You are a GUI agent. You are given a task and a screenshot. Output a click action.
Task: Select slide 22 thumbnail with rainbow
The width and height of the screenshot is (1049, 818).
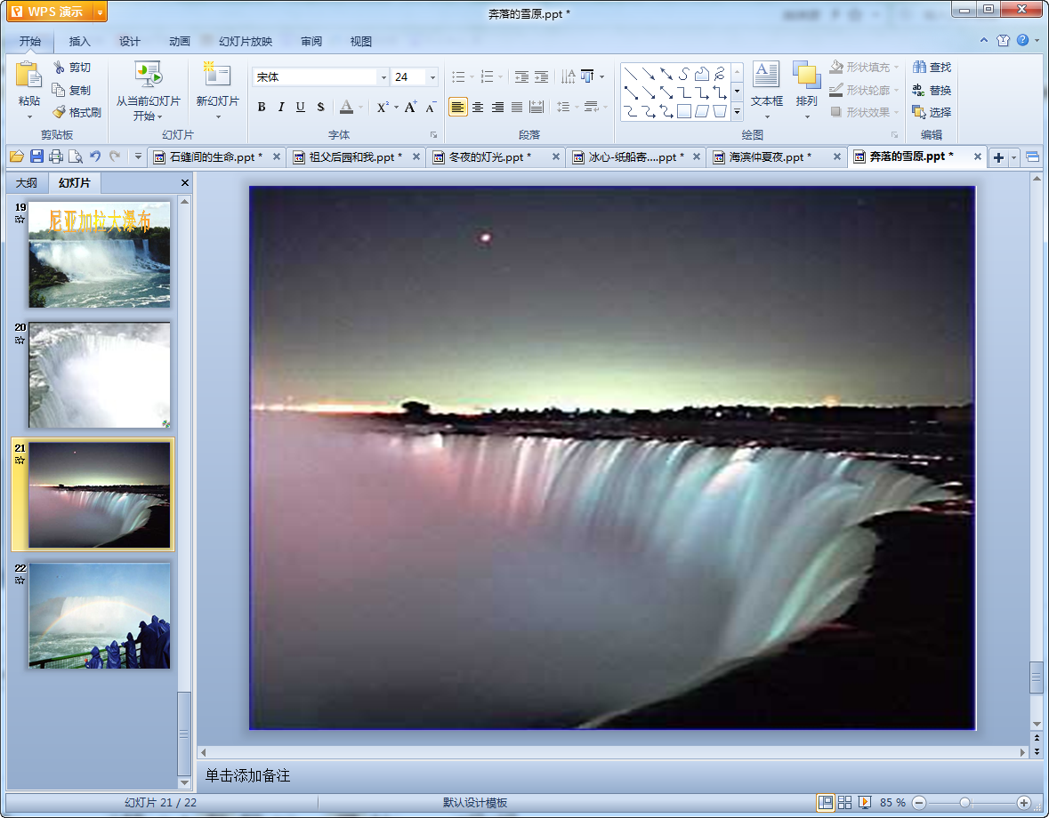point(99,615)
